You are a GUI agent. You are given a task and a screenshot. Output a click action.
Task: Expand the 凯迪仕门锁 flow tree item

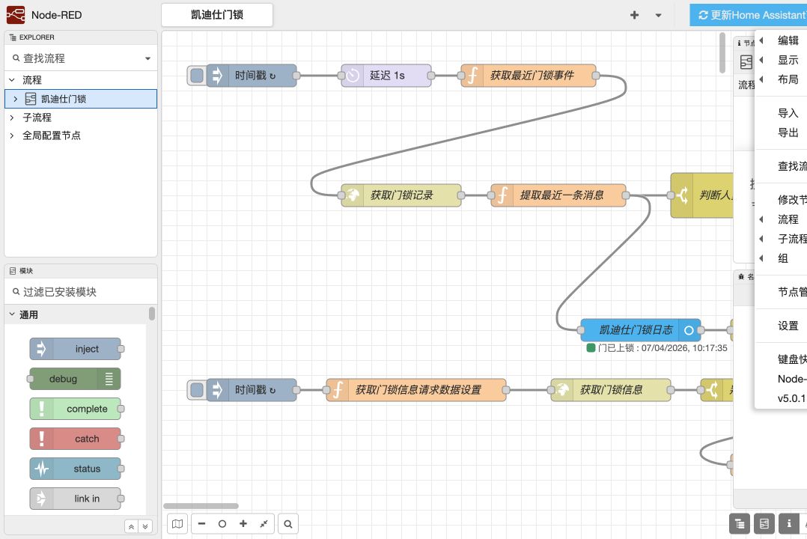(x=15, y=99)
